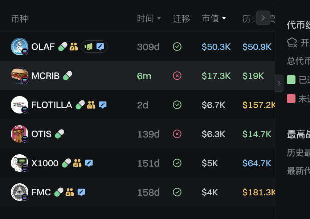Click the green legend color swatch
Image resolution: width=310 pixels, height=219 pixels.
coord(291,80)
